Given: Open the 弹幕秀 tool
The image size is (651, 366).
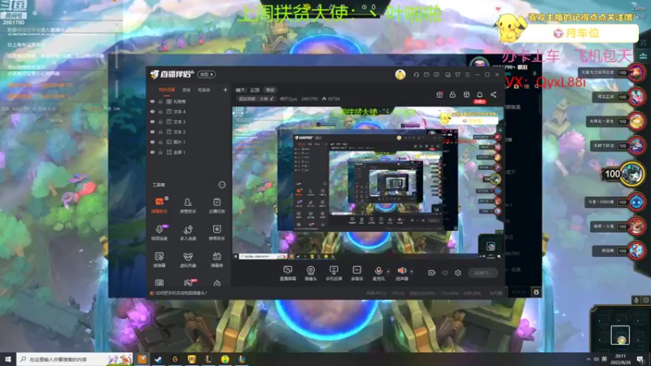Looking at the screenshot, I should click(216, 259).
